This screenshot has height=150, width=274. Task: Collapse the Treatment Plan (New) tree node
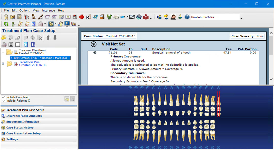3,52
